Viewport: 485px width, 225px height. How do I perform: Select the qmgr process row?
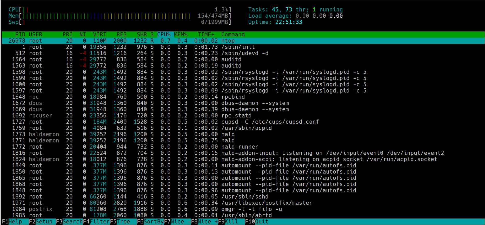coord(243,209)
